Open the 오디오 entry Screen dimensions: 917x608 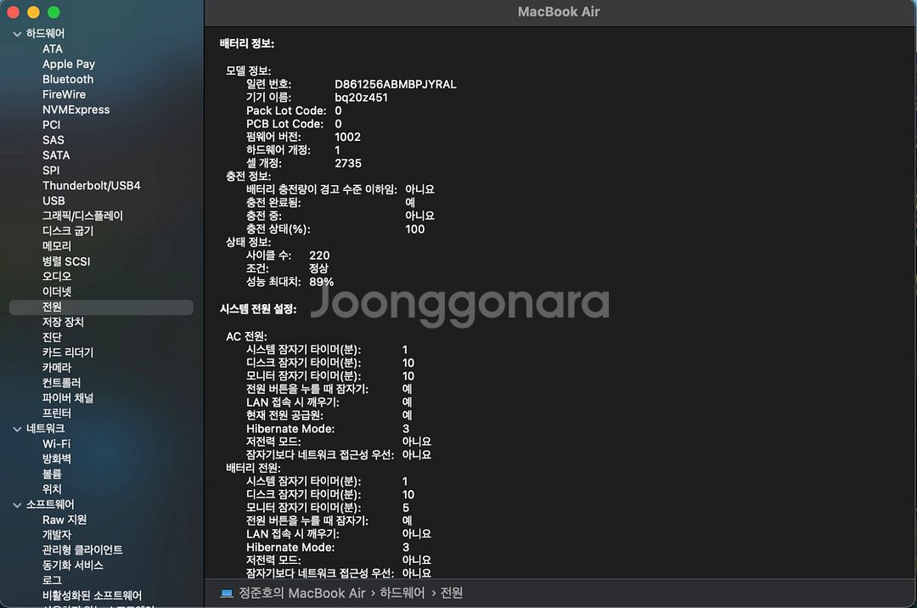[x=57, y=277]
